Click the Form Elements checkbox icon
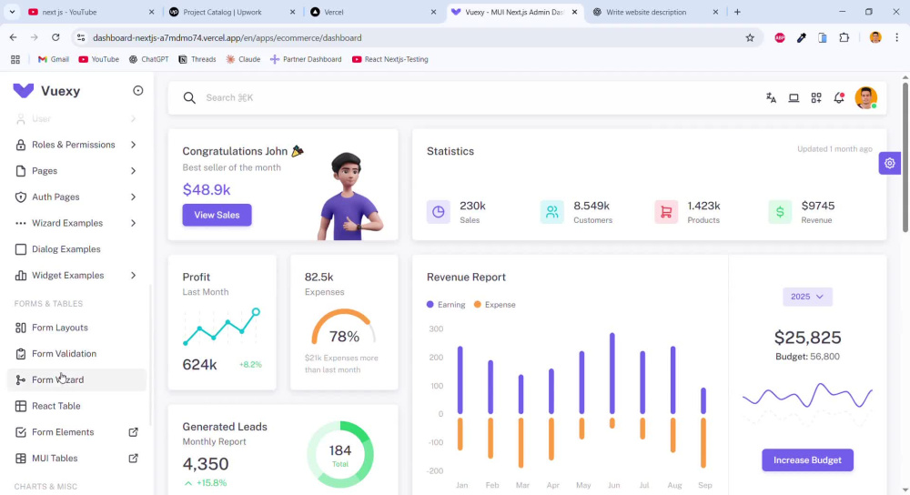 (x=21, y=431)
